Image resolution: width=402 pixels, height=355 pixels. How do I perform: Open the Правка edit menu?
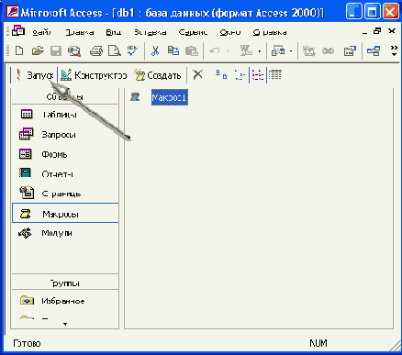(x=80, y=32)
